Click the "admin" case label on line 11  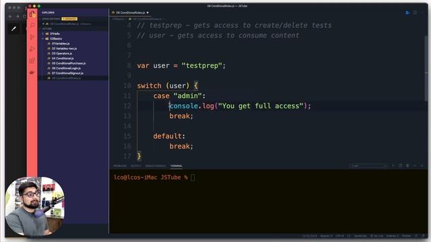(188, 95)
